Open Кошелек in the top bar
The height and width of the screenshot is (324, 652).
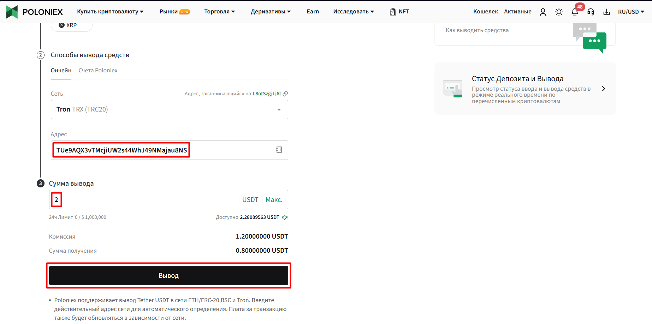[x=486, y=12]
